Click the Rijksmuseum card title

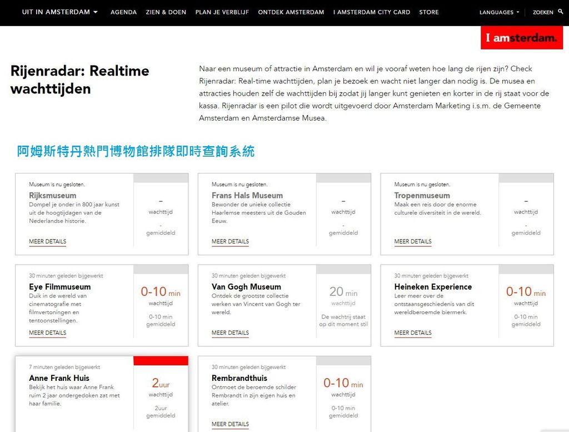pos(53,195)
